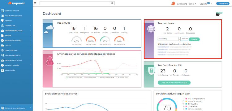Click the 94% Max. uso Memoria gauge
The image size is (232, 111).
click(119, 41)
